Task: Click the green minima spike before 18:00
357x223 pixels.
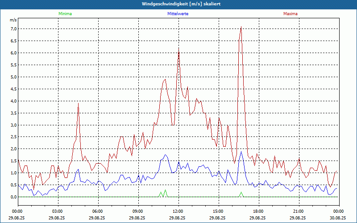Action: [241, 193]
